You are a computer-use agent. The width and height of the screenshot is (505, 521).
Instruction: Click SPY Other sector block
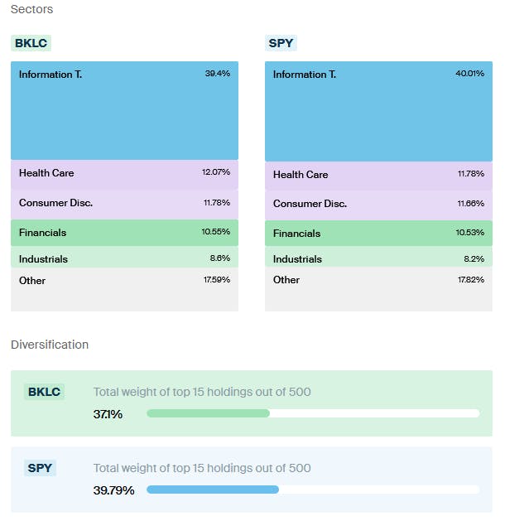378,289
